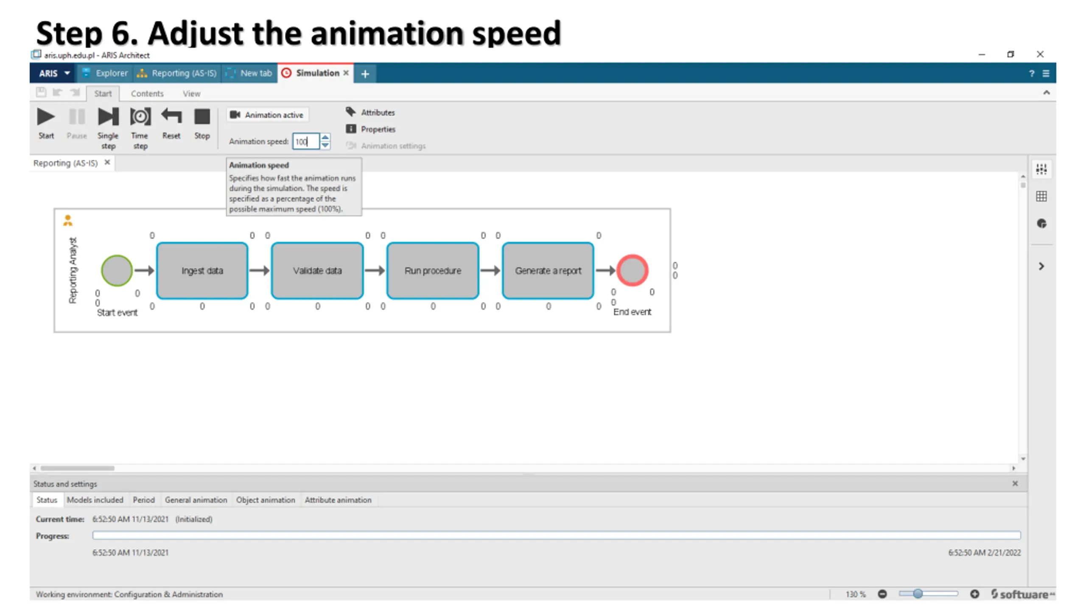Decrease animation speed with down arrow

[325, 145]
